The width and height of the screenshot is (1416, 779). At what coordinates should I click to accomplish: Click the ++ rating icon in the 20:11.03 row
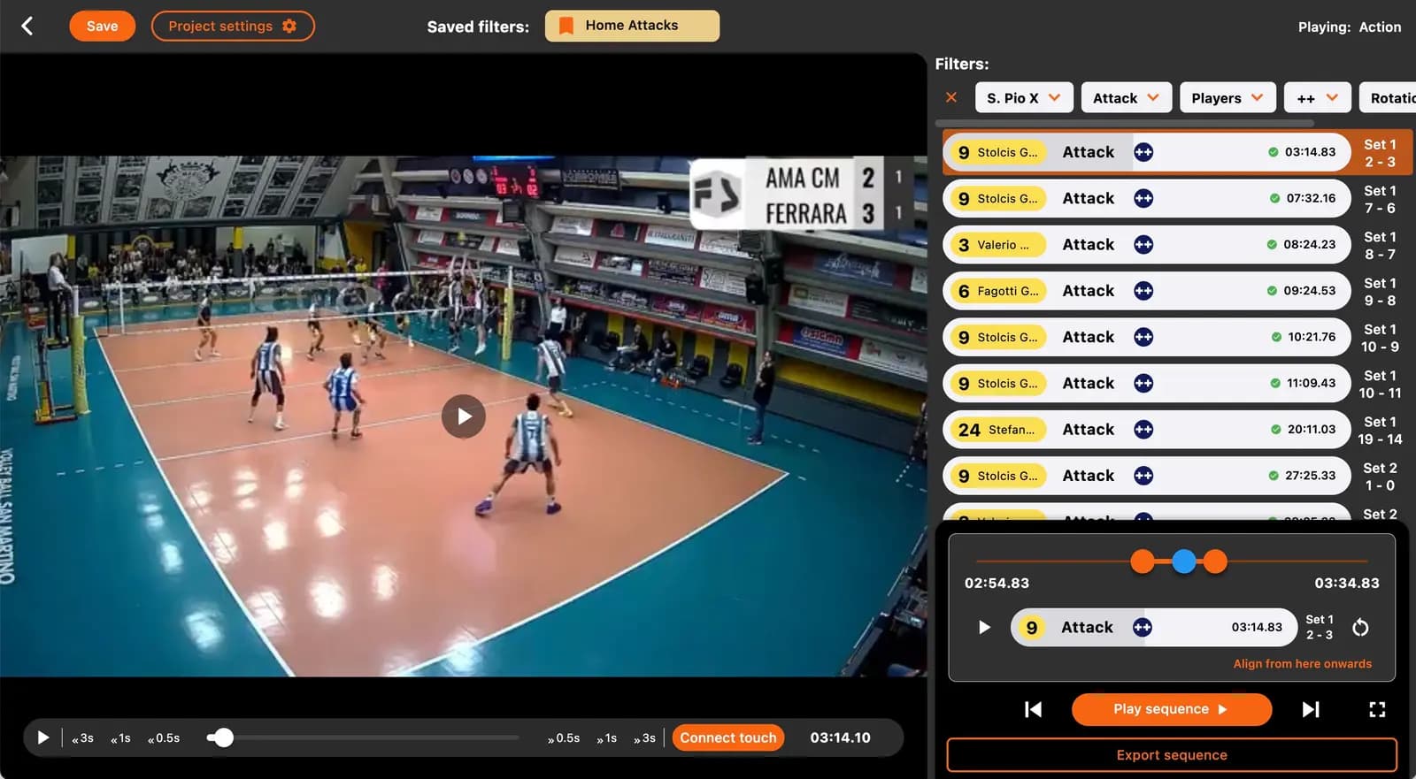[x=1143, y=430]
